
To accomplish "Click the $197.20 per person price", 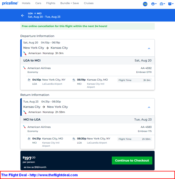I will (29, 159).
